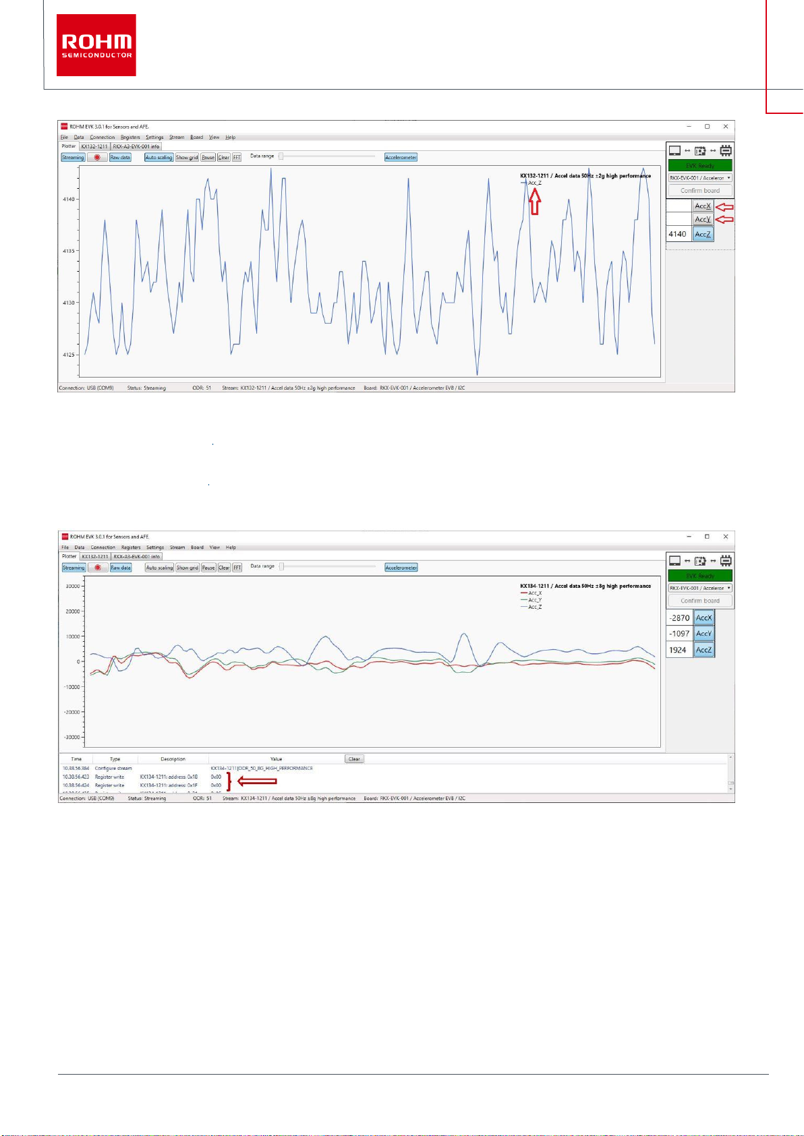The image size is (804, 1136).
Task: Disable Auto scaling in the upper window
Action: [159, 157]
